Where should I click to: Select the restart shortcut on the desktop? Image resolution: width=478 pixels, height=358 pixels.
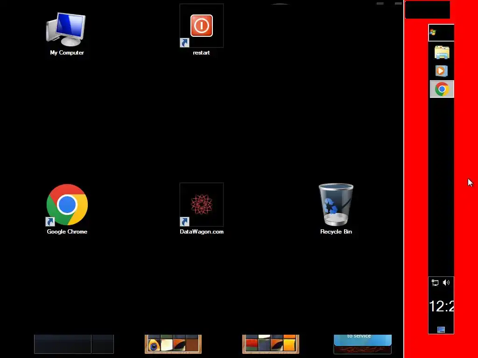click(x=202, y=30)
